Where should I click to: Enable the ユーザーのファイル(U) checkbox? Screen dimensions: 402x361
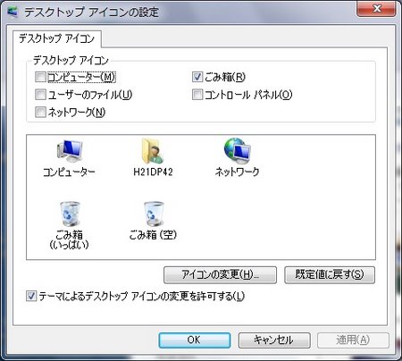click(x=40, y=95)
